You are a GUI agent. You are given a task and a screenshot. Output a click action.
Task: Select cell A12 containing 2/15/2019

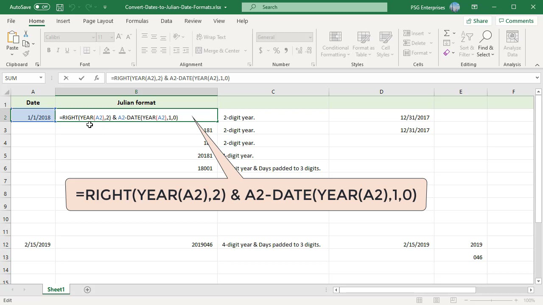click(x=33, y=244)
